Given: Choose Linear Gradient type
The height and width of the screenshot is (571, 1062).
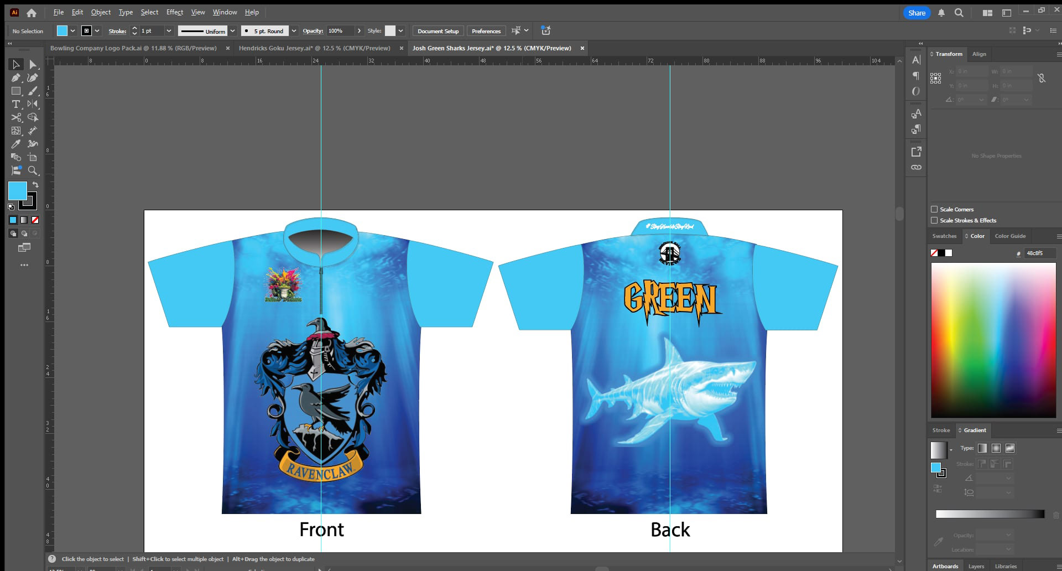Looking at the screenshot, I should (x=982, y=448).
